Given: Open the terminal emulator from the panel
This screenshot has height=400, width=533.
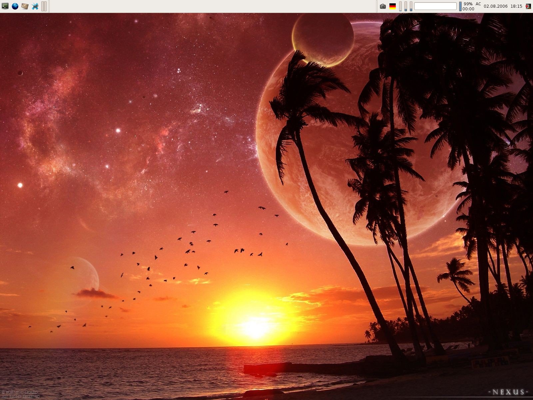Looking at the screenshot, I should (x=5, y=5).
